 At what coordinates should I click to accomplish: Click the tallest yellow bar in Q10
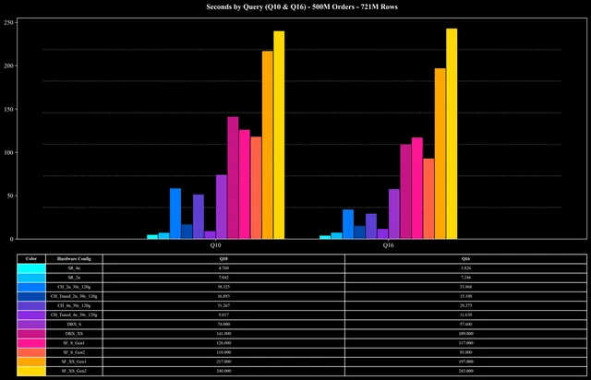click(x=279, y=135)
